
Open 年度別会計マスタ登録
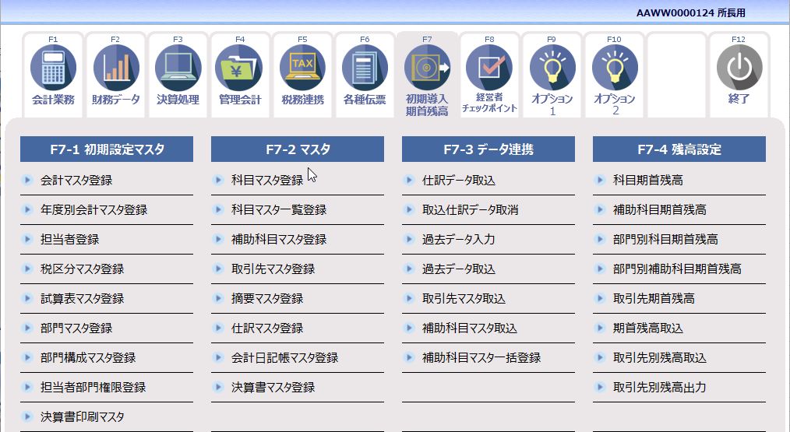tap(94, 210)
